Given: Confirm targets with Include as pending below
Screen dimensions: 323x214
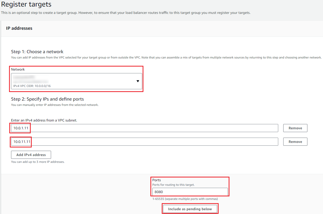Looking at the screenshot, I should pos(190,209).
